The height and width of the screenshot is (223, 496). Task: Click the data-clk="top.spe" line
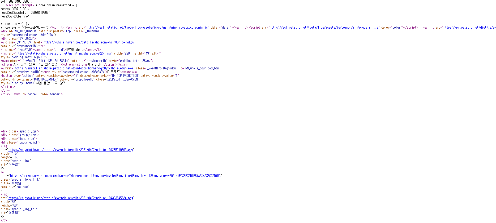pyautogui.click(x=15, y=187)
